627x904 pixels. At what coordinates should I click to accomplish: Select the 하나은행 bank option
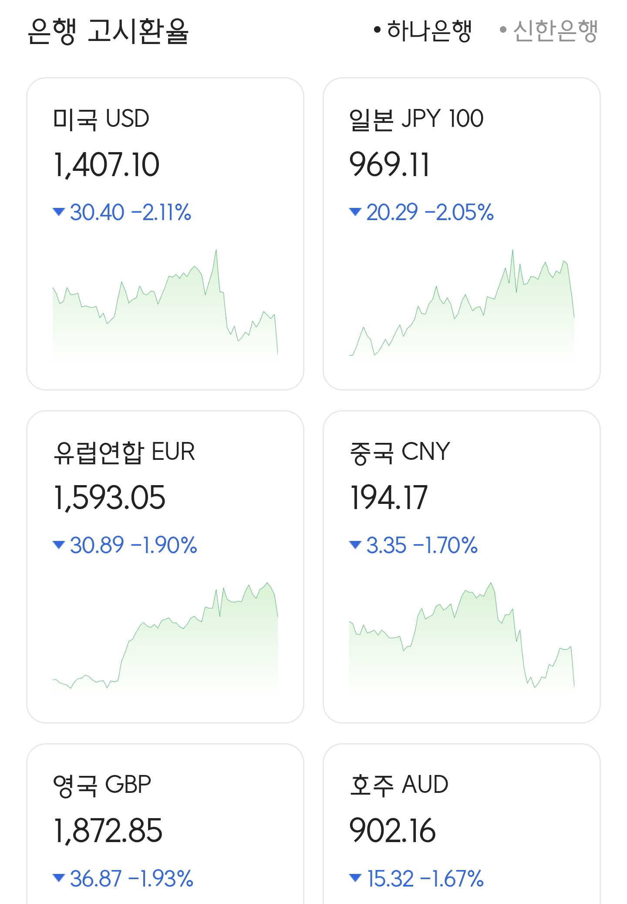(423, 31)
